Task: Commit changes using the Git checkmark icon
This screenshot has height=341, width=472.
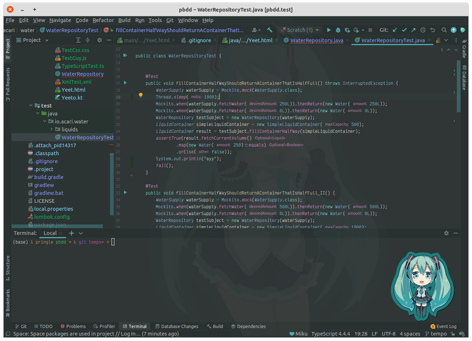Action: click(404, 30)
